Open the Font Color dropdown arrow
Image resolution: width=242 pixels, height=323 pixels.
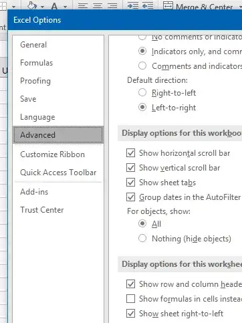(x=65, y=7)
